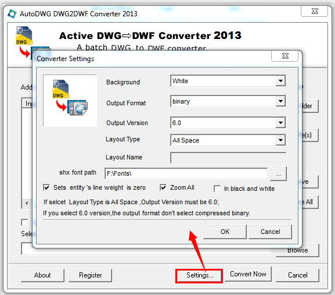
Task: Click Cancel in the main window
Action: pyautogui.click(x=298, y=275)
